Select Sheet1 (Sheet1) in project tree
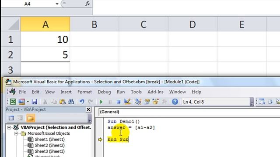Viewport: 280px width, 157px height. pyautogui.click(x=49, y=140)
